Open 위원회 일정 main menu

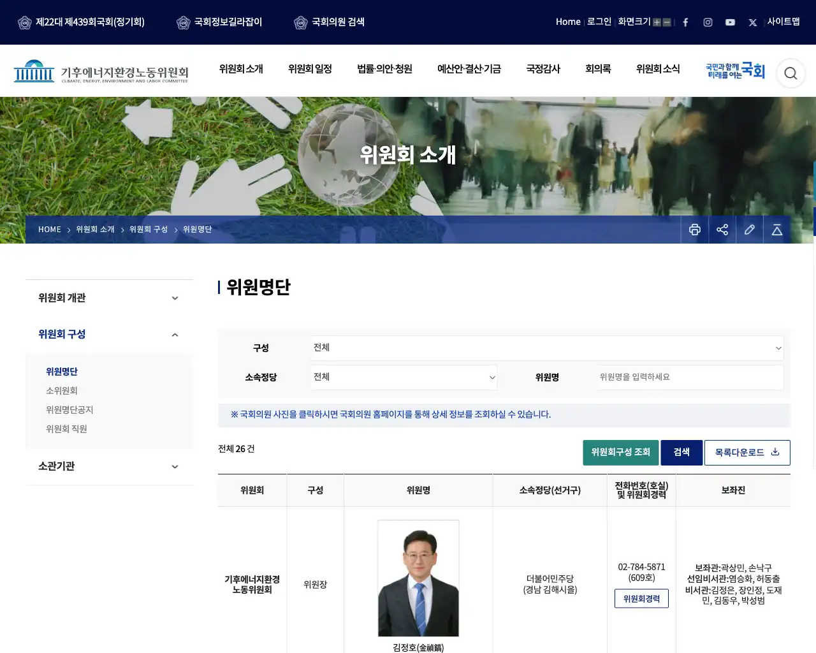tap(310, 69)
